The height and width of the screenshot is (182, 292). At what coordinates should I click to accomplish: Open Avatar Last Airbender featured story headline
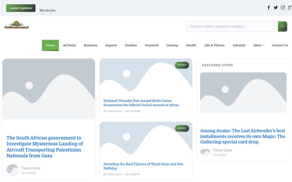click(x=243, y=136)
